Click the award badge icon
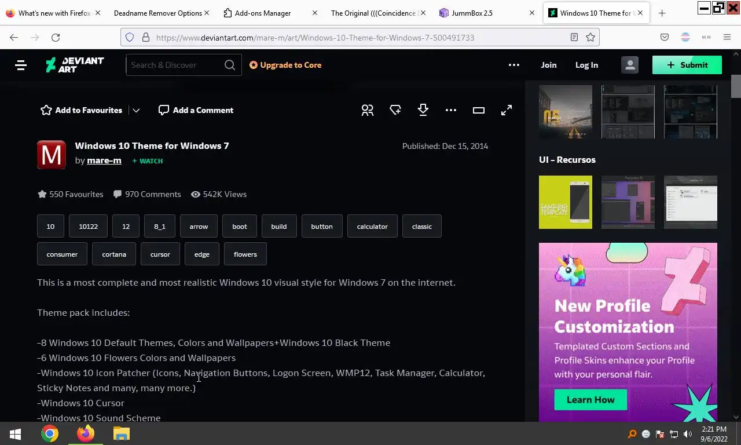741x445 pixels. tap(395, 110)
